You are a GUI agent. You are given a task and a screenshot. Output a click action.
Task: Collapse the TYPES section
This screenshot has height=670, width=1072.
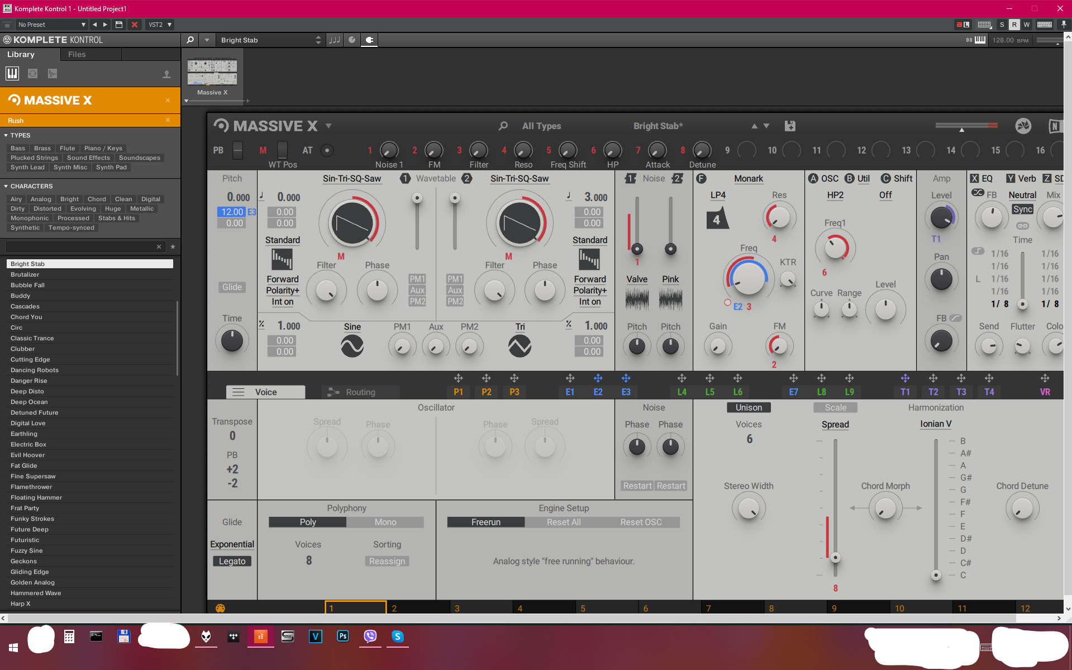click(x=6, y=135)
